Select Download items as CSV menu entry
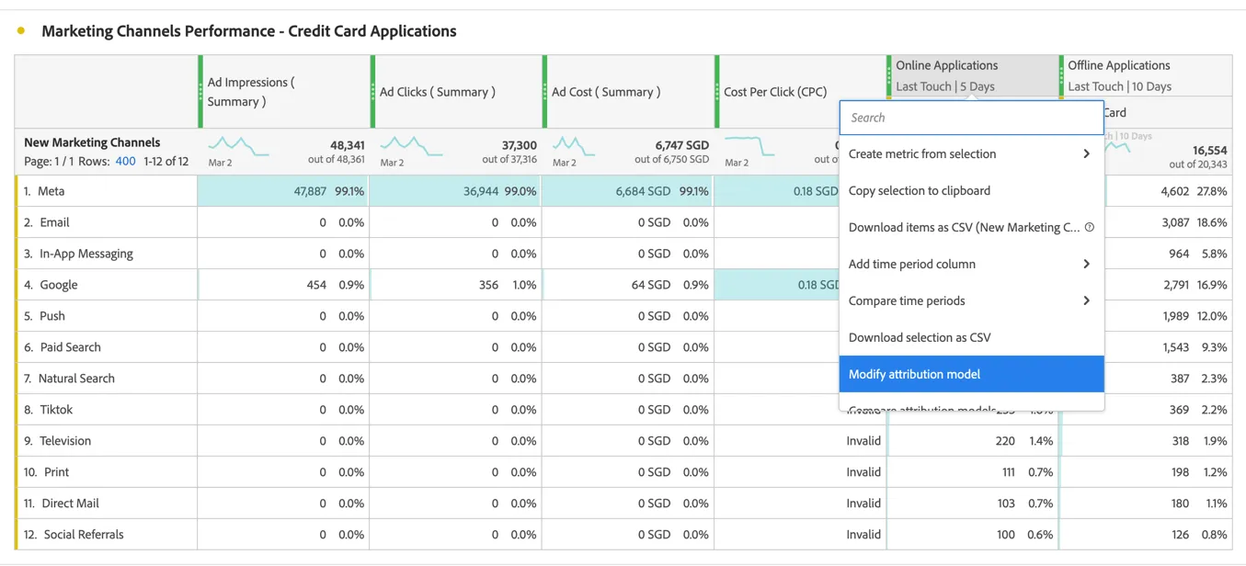This screenshot has width=1246, height=566. pos(971,228)
